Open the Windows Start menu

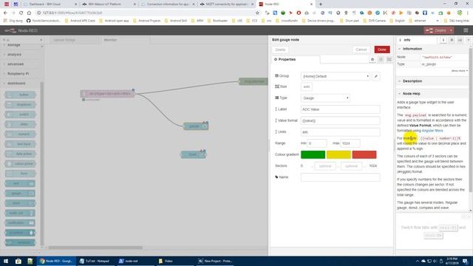(x=6, y=261)
